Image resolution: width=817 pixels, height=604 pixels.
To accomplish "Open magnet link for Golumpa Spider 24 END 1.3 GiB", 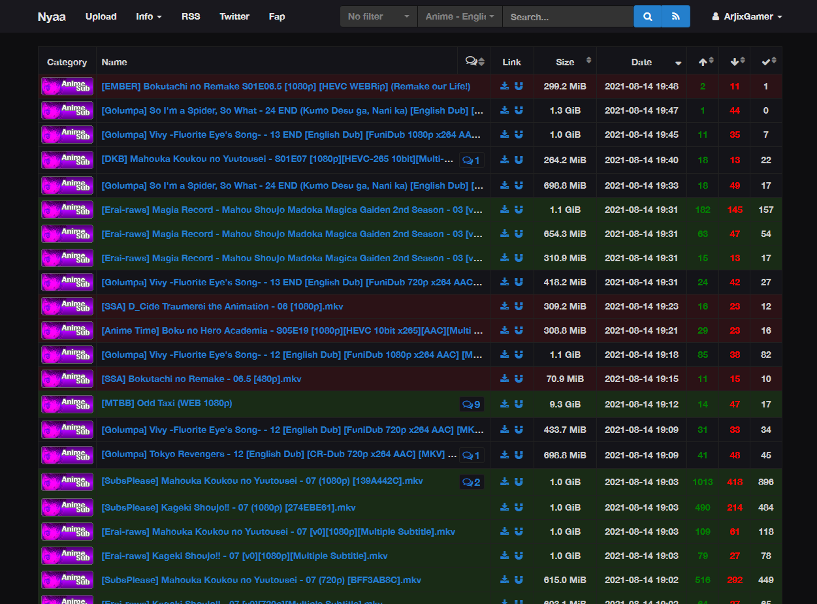I will [519, 110].
